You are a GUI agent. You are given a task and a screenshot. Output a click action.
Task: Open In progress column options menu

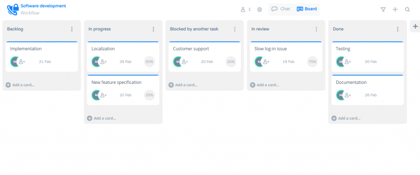point(153,29)
